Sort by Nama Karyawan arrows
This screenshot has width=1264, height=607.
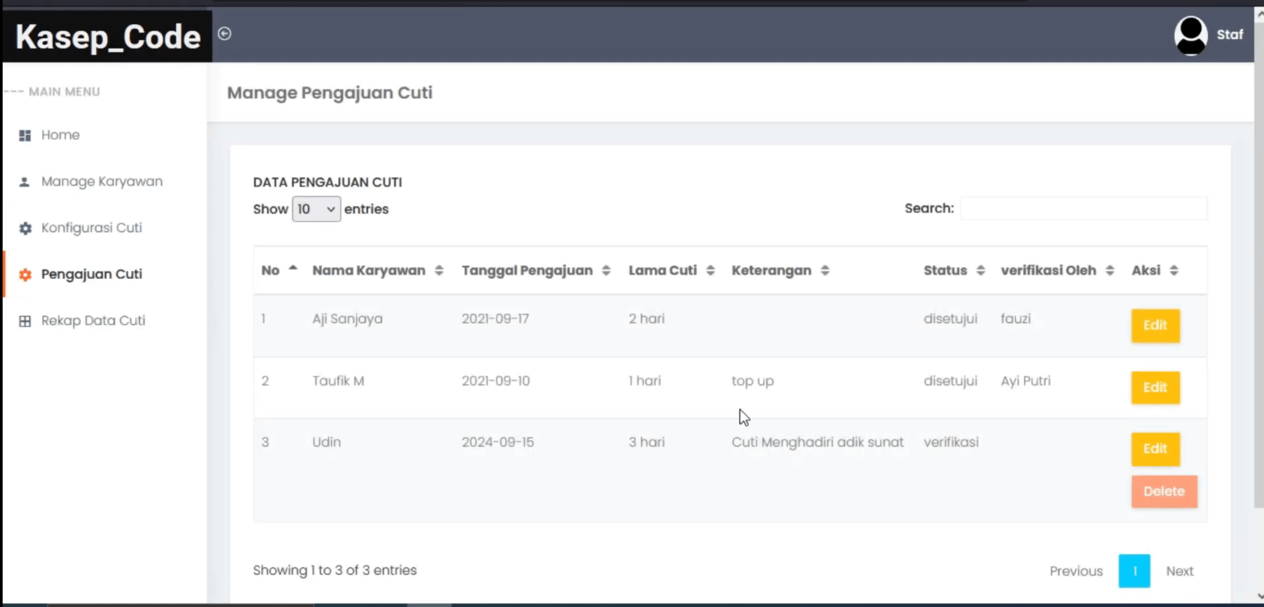(439, 270)
